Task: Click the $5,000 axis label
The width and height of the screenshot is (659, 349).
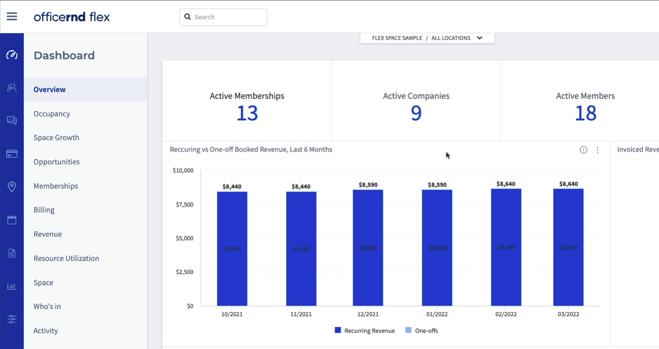Action: 184,238
